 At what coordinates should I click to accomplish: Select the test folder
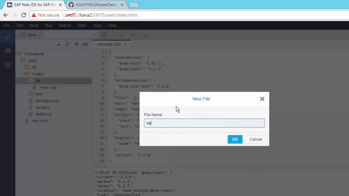(39, 94)
